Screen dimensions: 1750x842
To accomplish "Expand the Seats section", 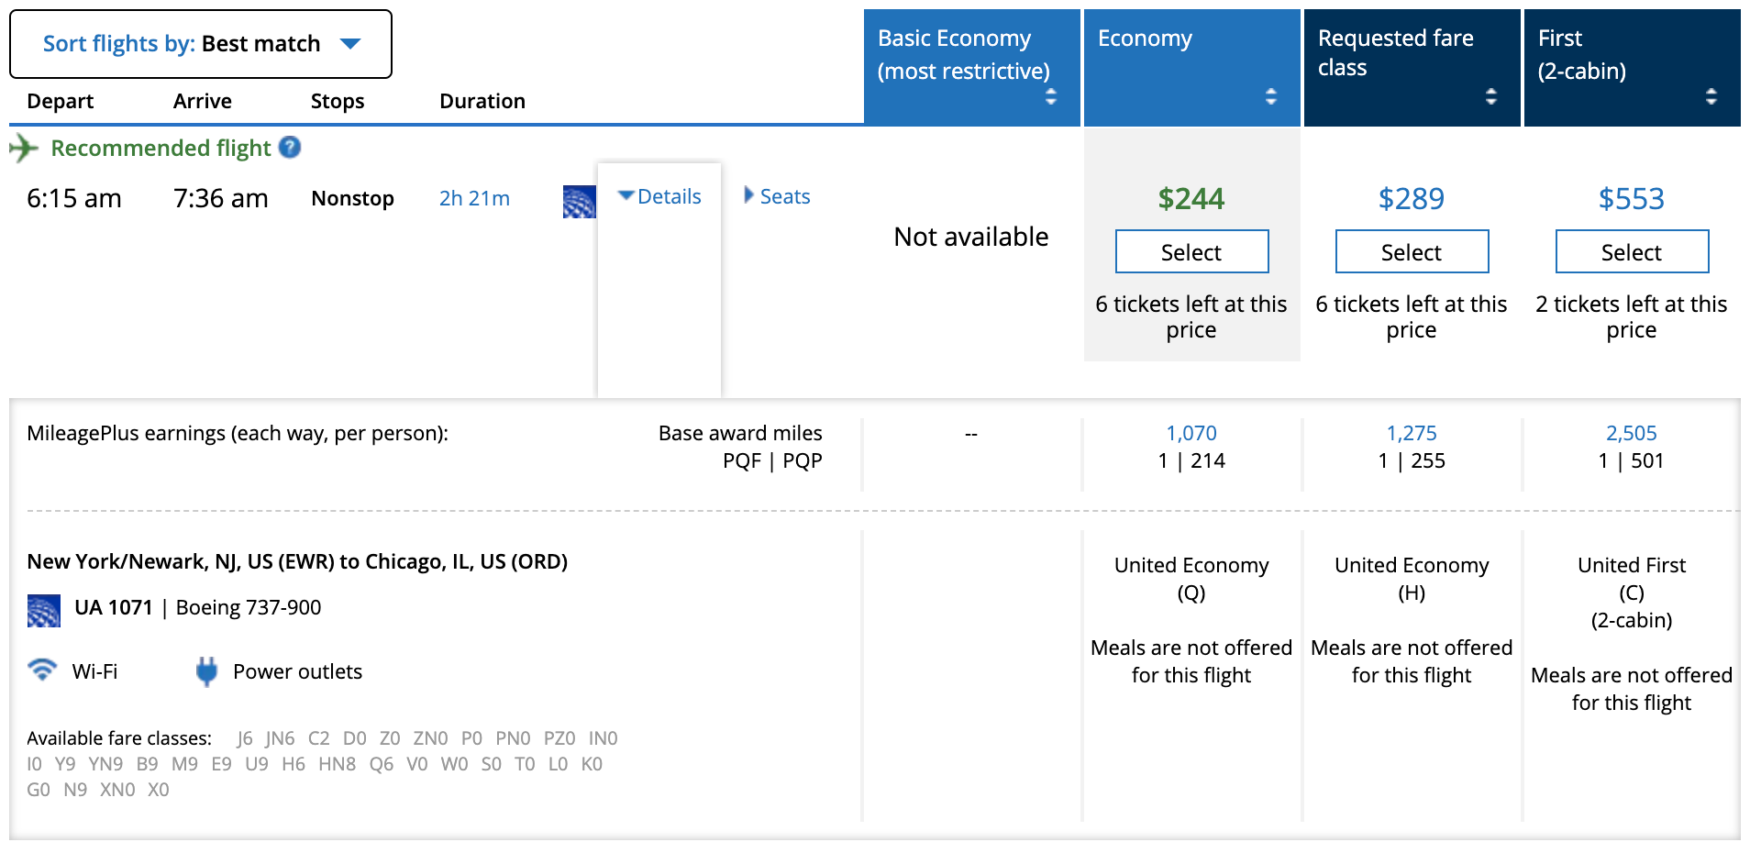I will point(777,196).
